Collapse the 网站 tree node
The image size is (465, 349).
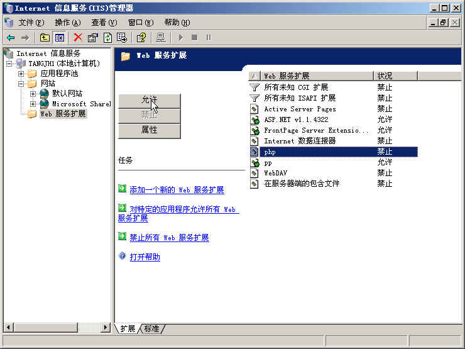click(x=21, y=84)
